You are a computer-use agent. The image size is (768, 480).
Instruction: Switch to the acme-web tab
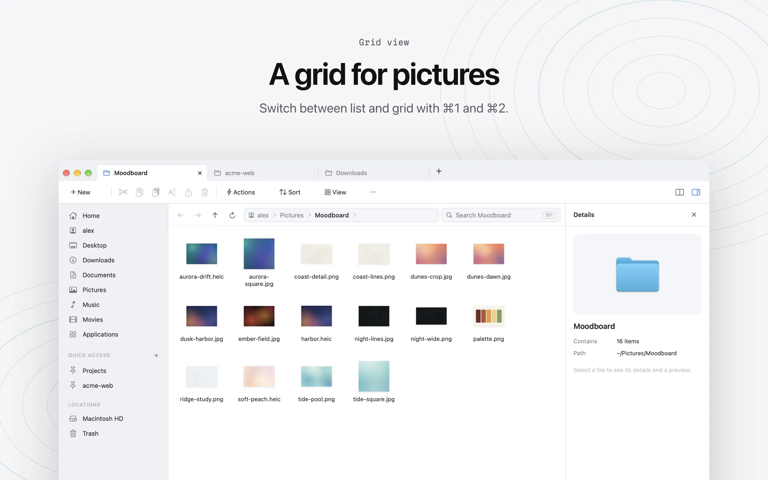[x=263, y=173]
